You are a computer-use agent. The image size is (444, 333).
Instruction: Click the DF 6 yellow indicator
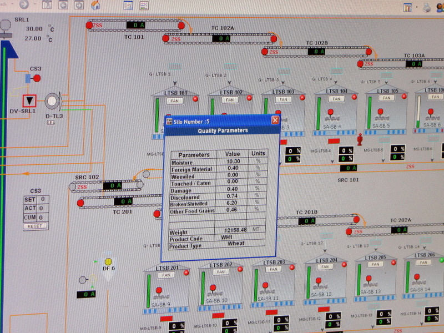pyautogui.click(x=108, y=261)
